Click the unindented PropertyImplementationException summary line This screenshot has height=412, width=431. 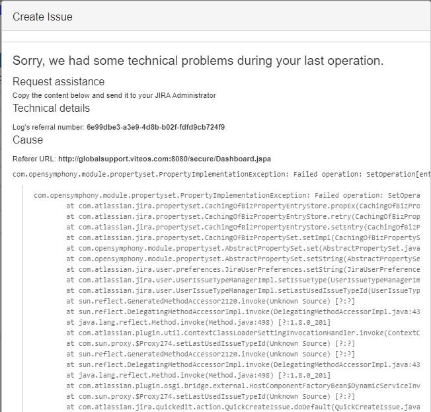click(221, 175)
